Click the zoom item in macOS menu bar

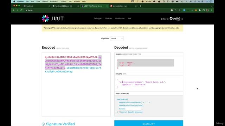[148, 1]
